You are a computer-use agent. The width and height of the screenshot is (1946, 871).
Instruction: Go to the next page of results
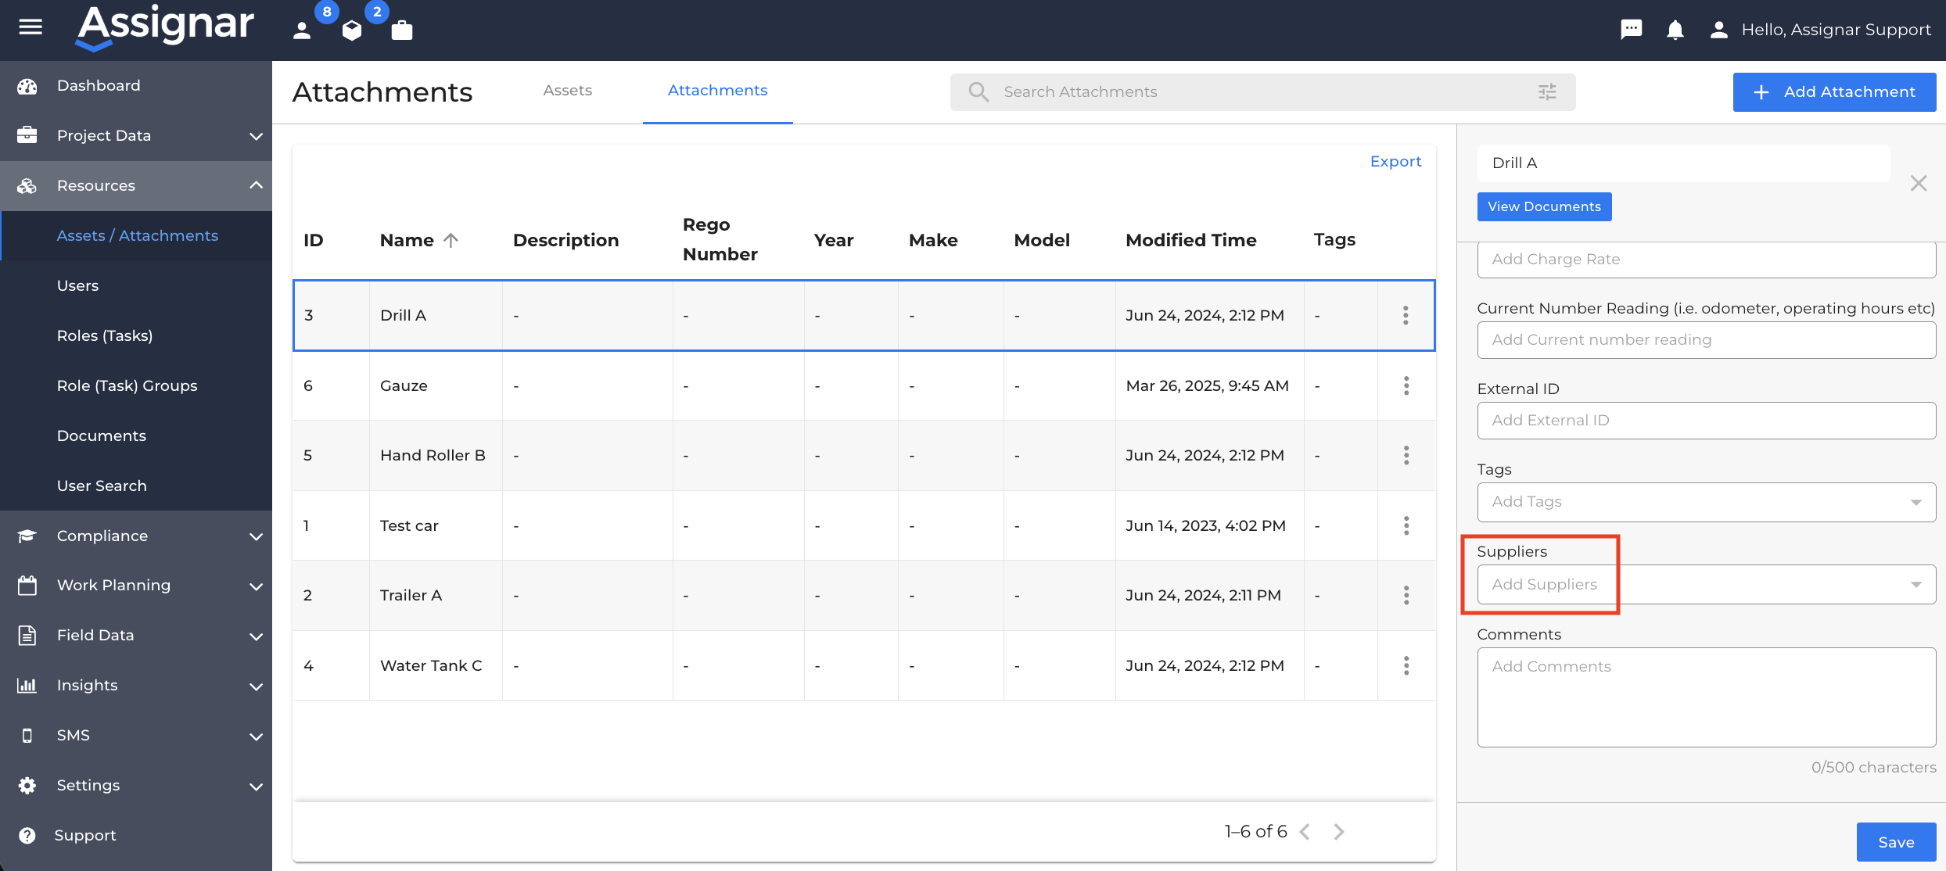coord(1338,831)
